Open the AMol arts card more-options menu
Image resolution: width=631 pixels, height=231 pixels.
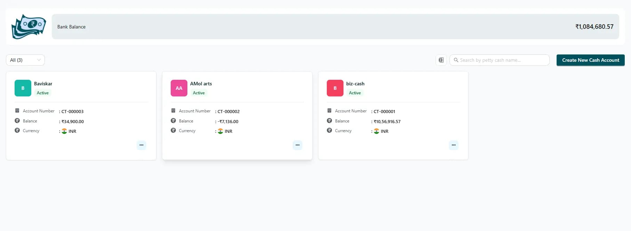tap(298, 145)
